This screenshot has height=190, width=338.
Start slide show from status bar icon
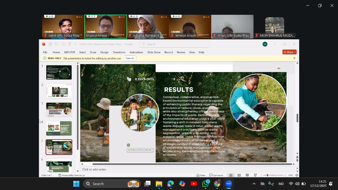point(255,175)
